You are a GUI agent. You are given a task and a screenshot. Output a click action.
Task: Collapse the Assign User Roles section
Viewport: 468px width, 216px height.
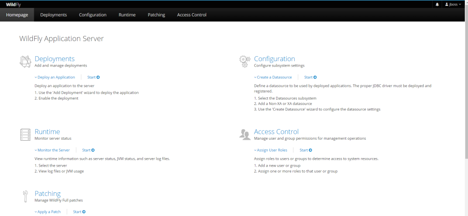271,150
